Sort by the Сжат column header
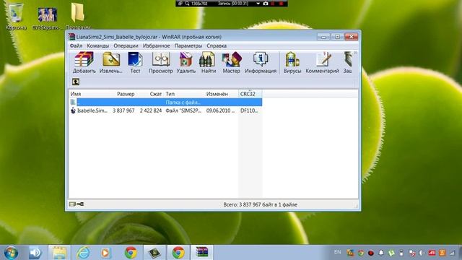The image size is (462, 260). (x=156, y=94)
